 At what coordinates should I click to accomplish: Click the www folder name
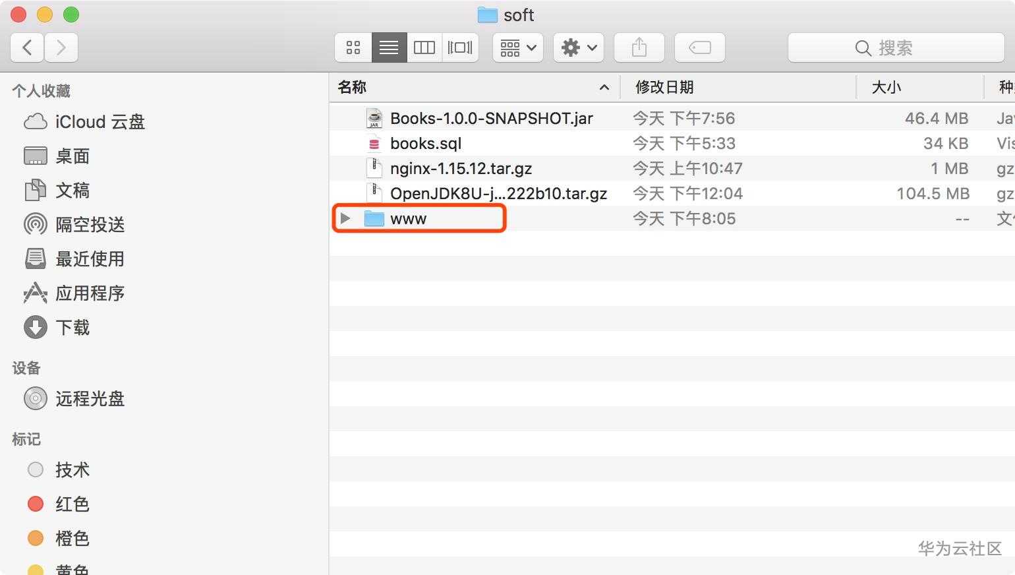(x=409, y=218)
